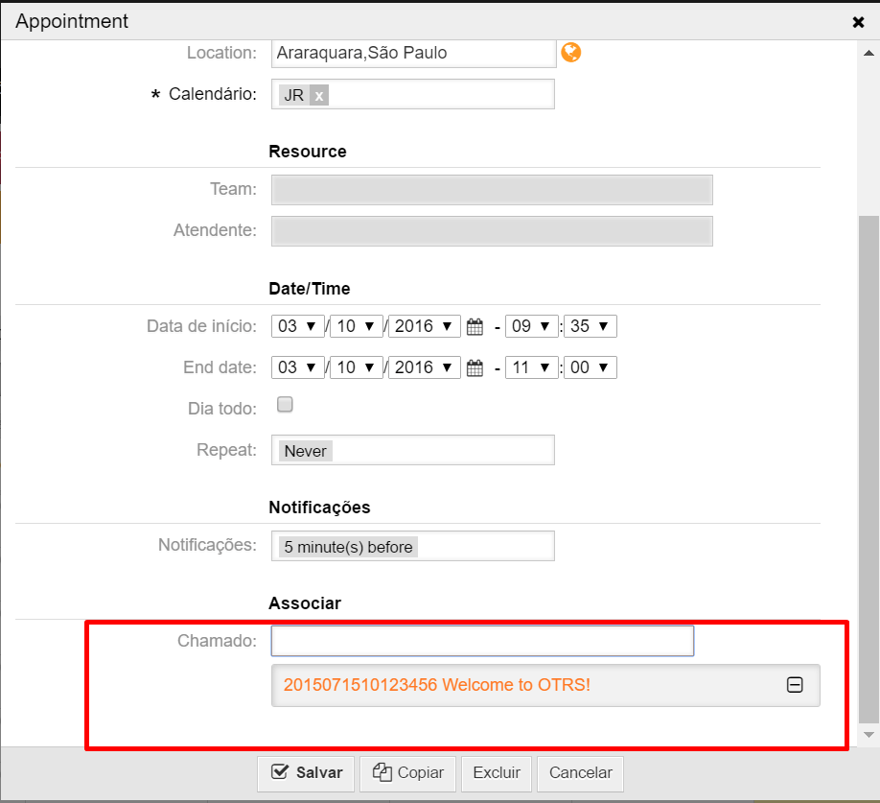The width and height of the screenshot is (880, 803).
Task: Change end hour 11 dropdown
Action: click(531, 368)
